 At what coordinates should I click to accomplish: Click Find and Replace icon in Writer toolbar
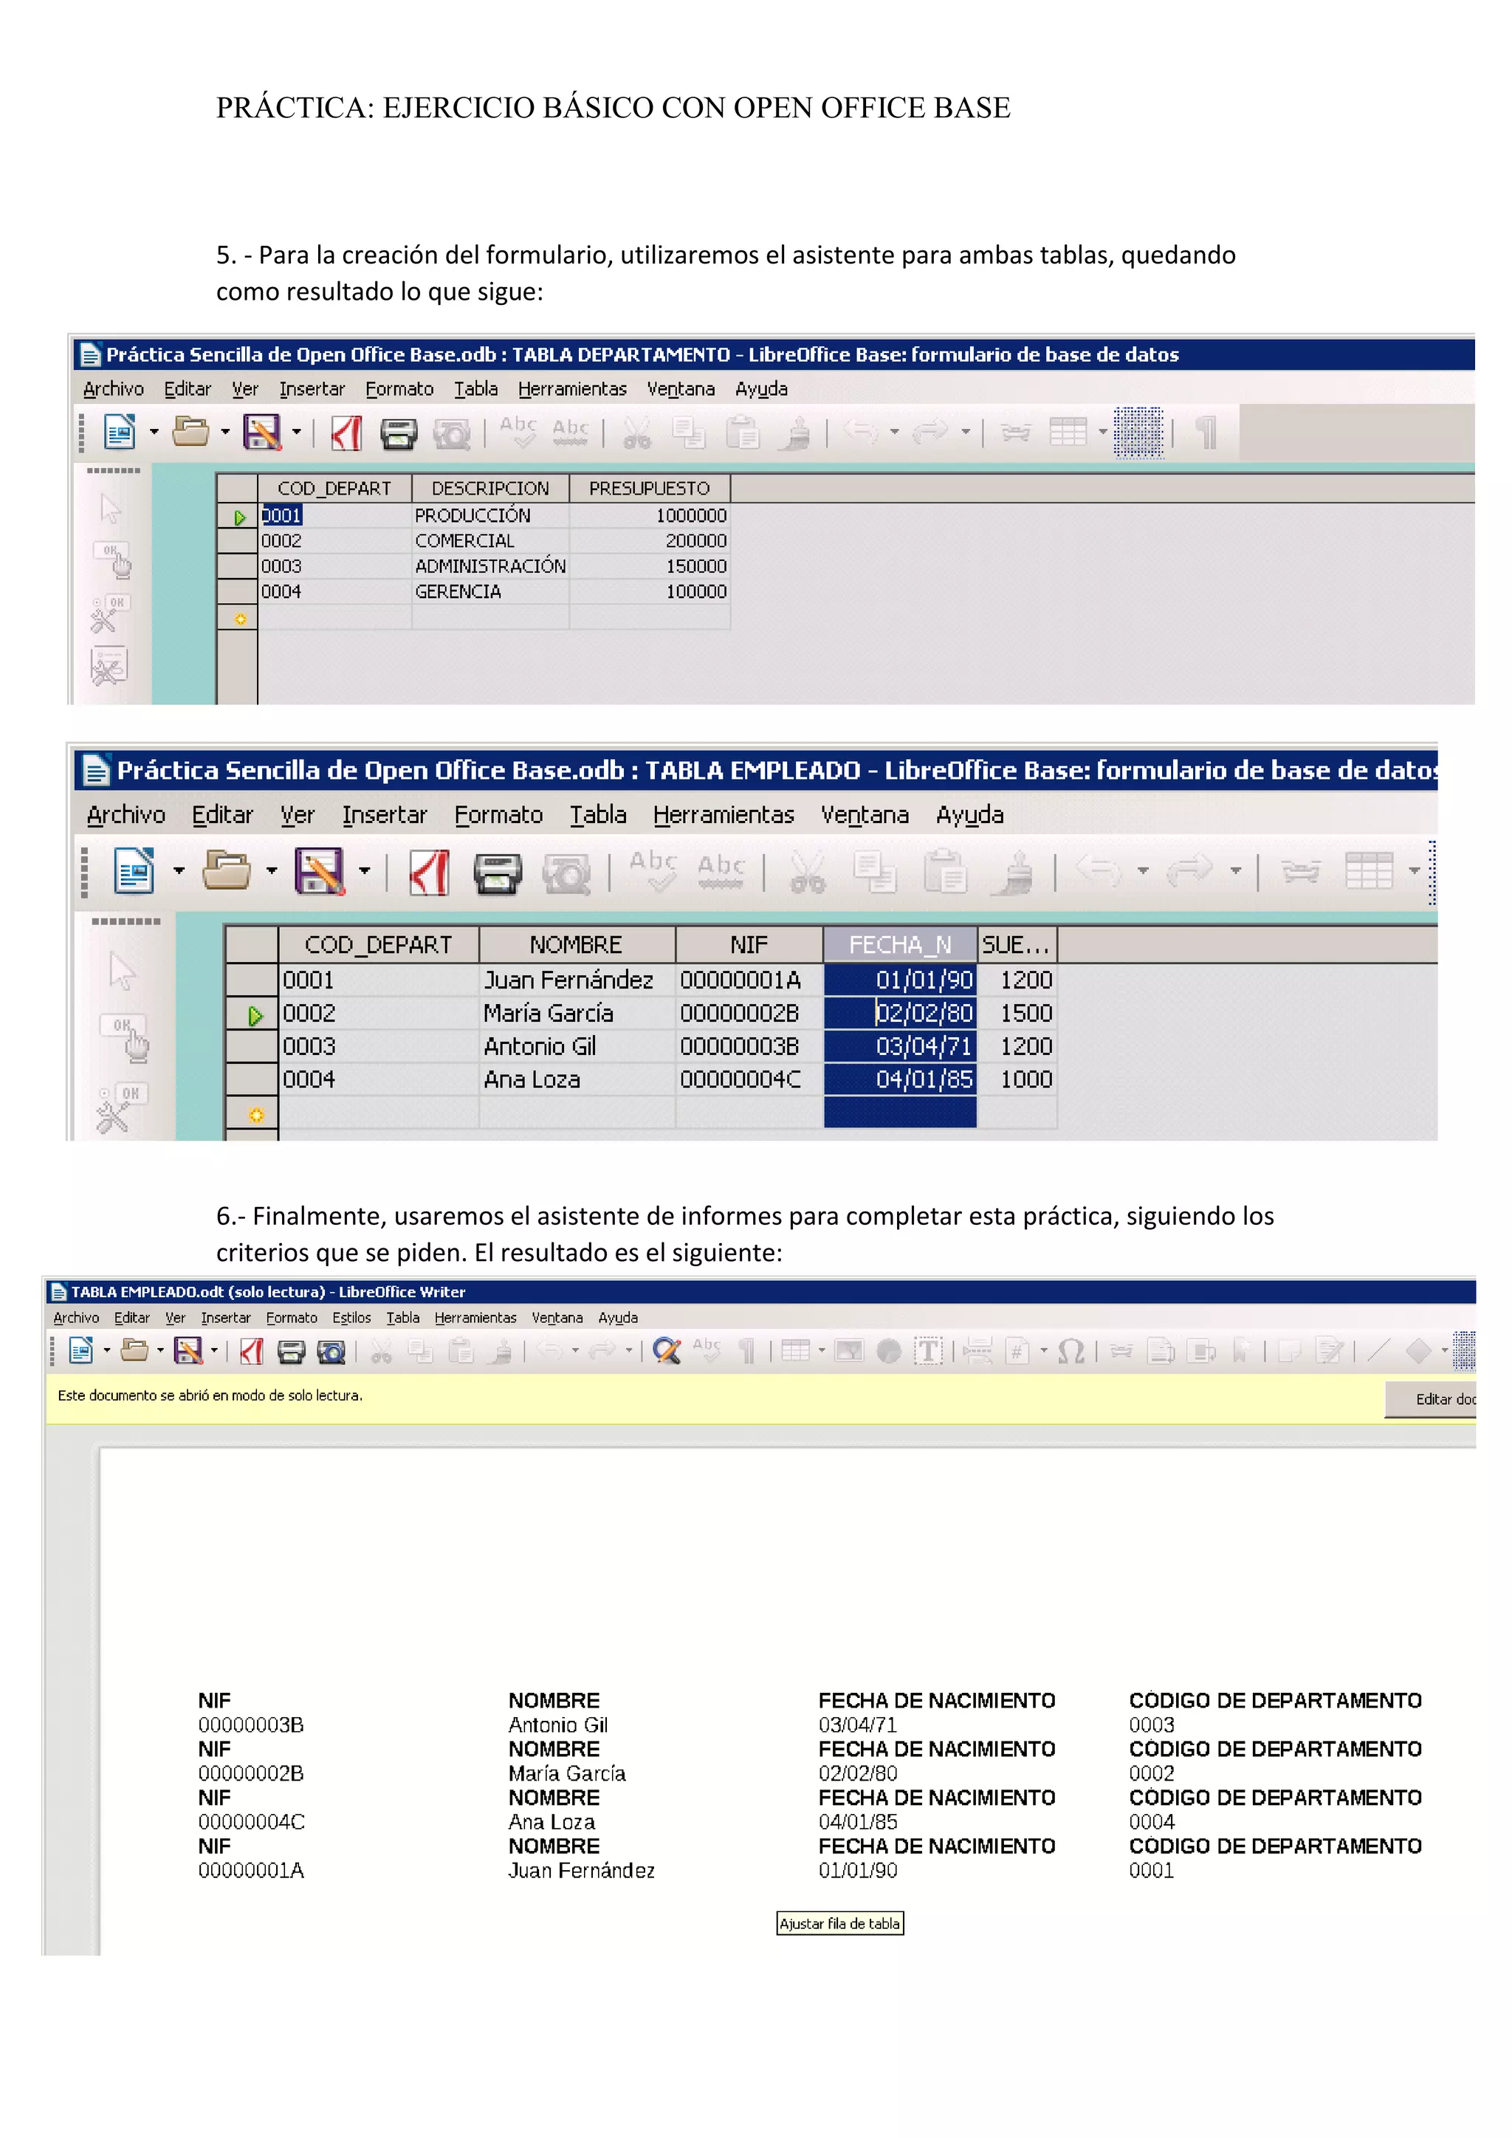pos(667,1350)
